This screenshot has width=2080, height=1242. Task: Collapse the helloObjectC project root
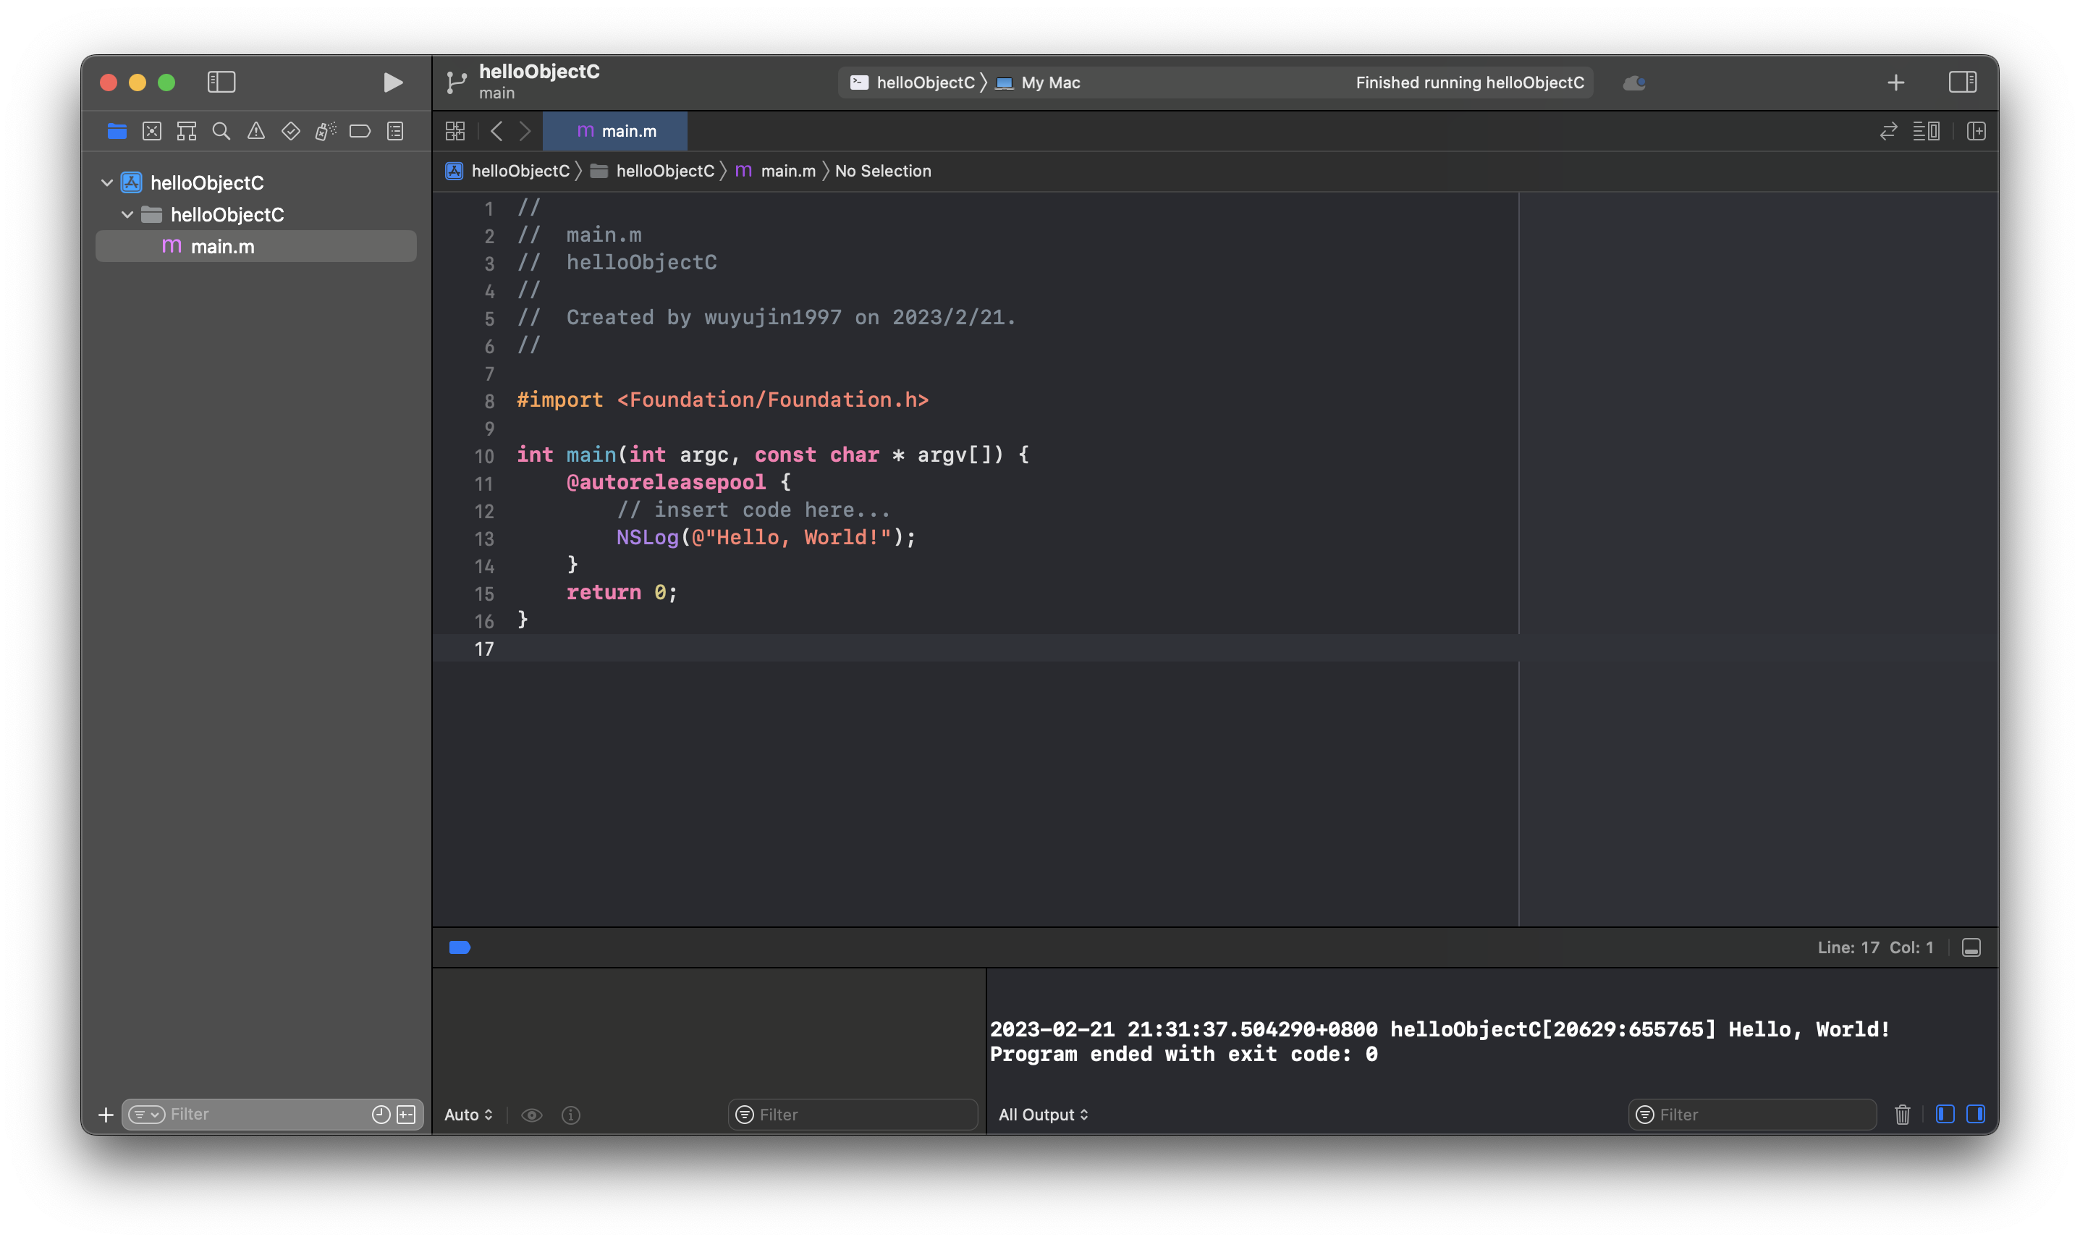tap(107, 182)
